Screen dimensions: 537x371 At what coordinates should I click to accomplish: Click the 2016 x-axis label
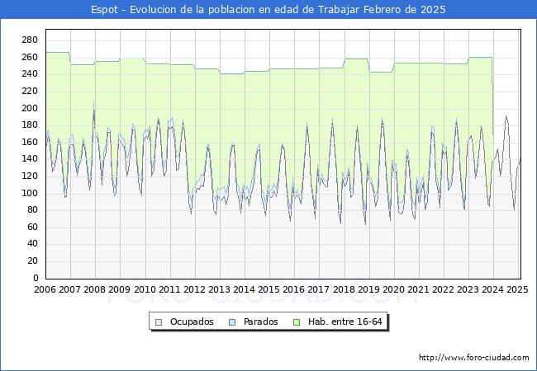click(293, 289)
